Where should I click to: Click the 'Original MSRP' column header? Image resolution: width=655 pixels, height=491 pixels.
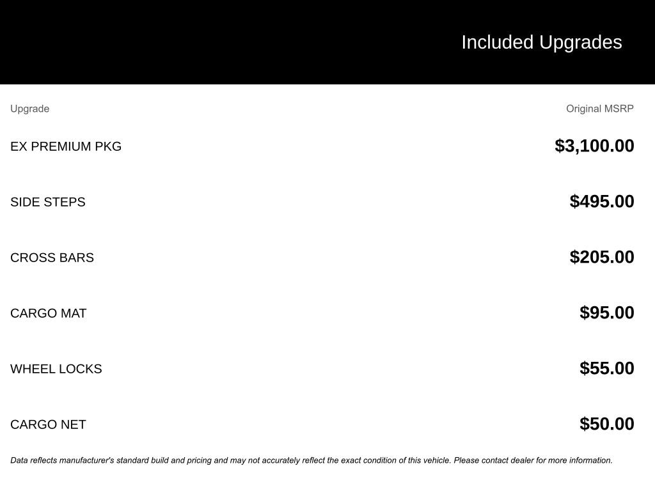(599, 109)
